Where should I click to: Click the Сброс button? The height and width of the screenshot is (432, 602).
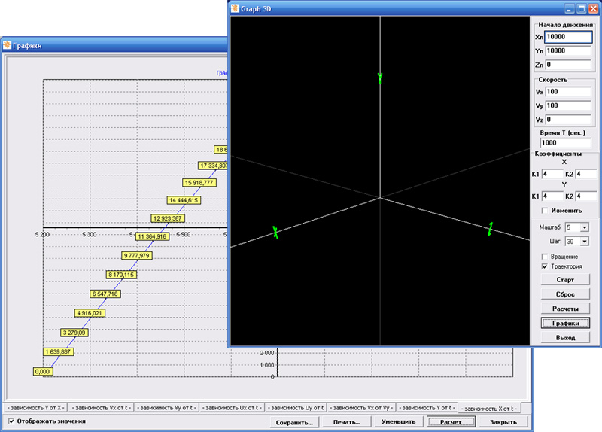564,294
